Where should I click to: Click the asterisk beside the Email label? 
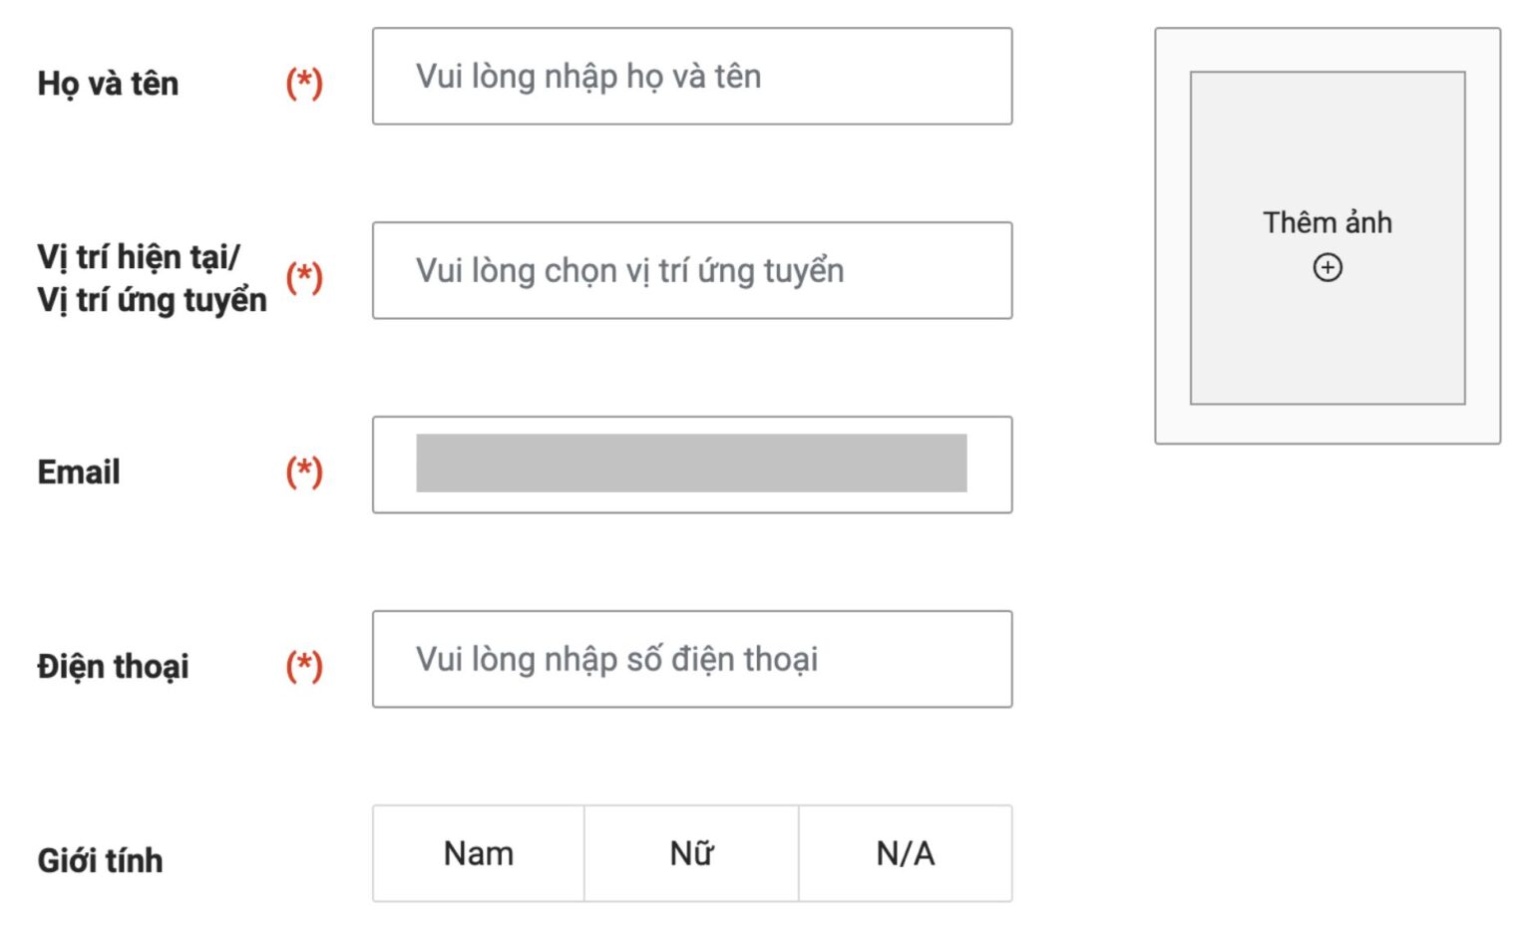click(306, 470)
